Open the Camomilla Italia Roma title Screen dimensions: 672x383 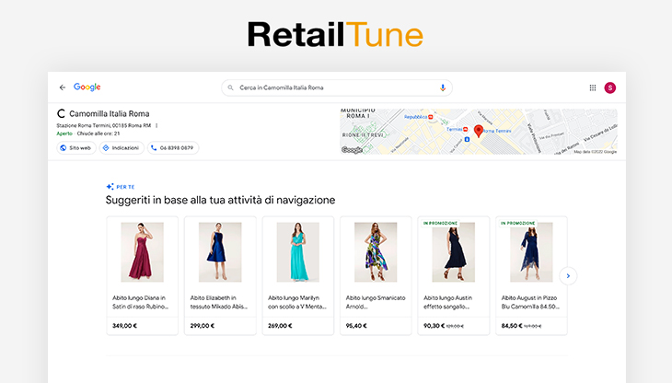[110, 113]
